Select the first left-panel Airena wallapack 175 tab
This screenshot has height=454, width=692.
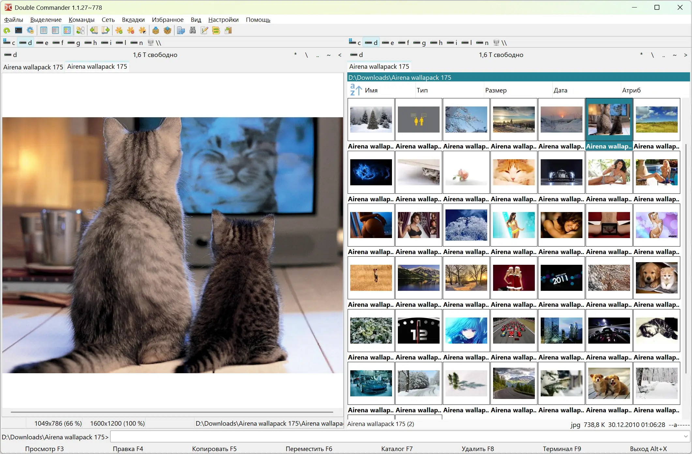pyautogui.click(x=33, y=67)
